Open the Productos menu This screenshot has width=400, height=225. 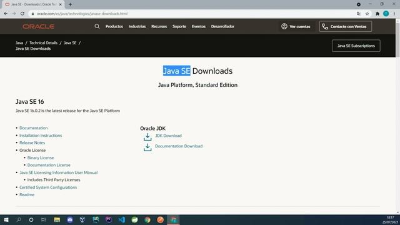point(114,26)
